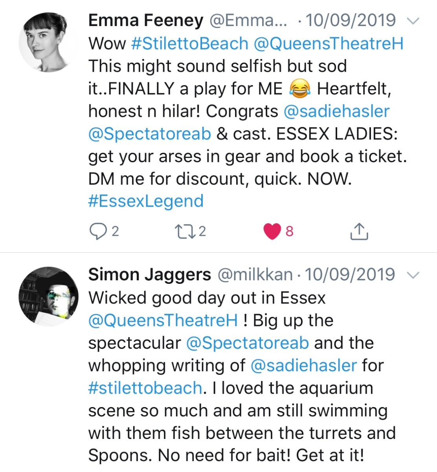The width and height of the screenshot is (437, 472).
Task: Open the #EssexLegend hashtag
Action: 146,201
